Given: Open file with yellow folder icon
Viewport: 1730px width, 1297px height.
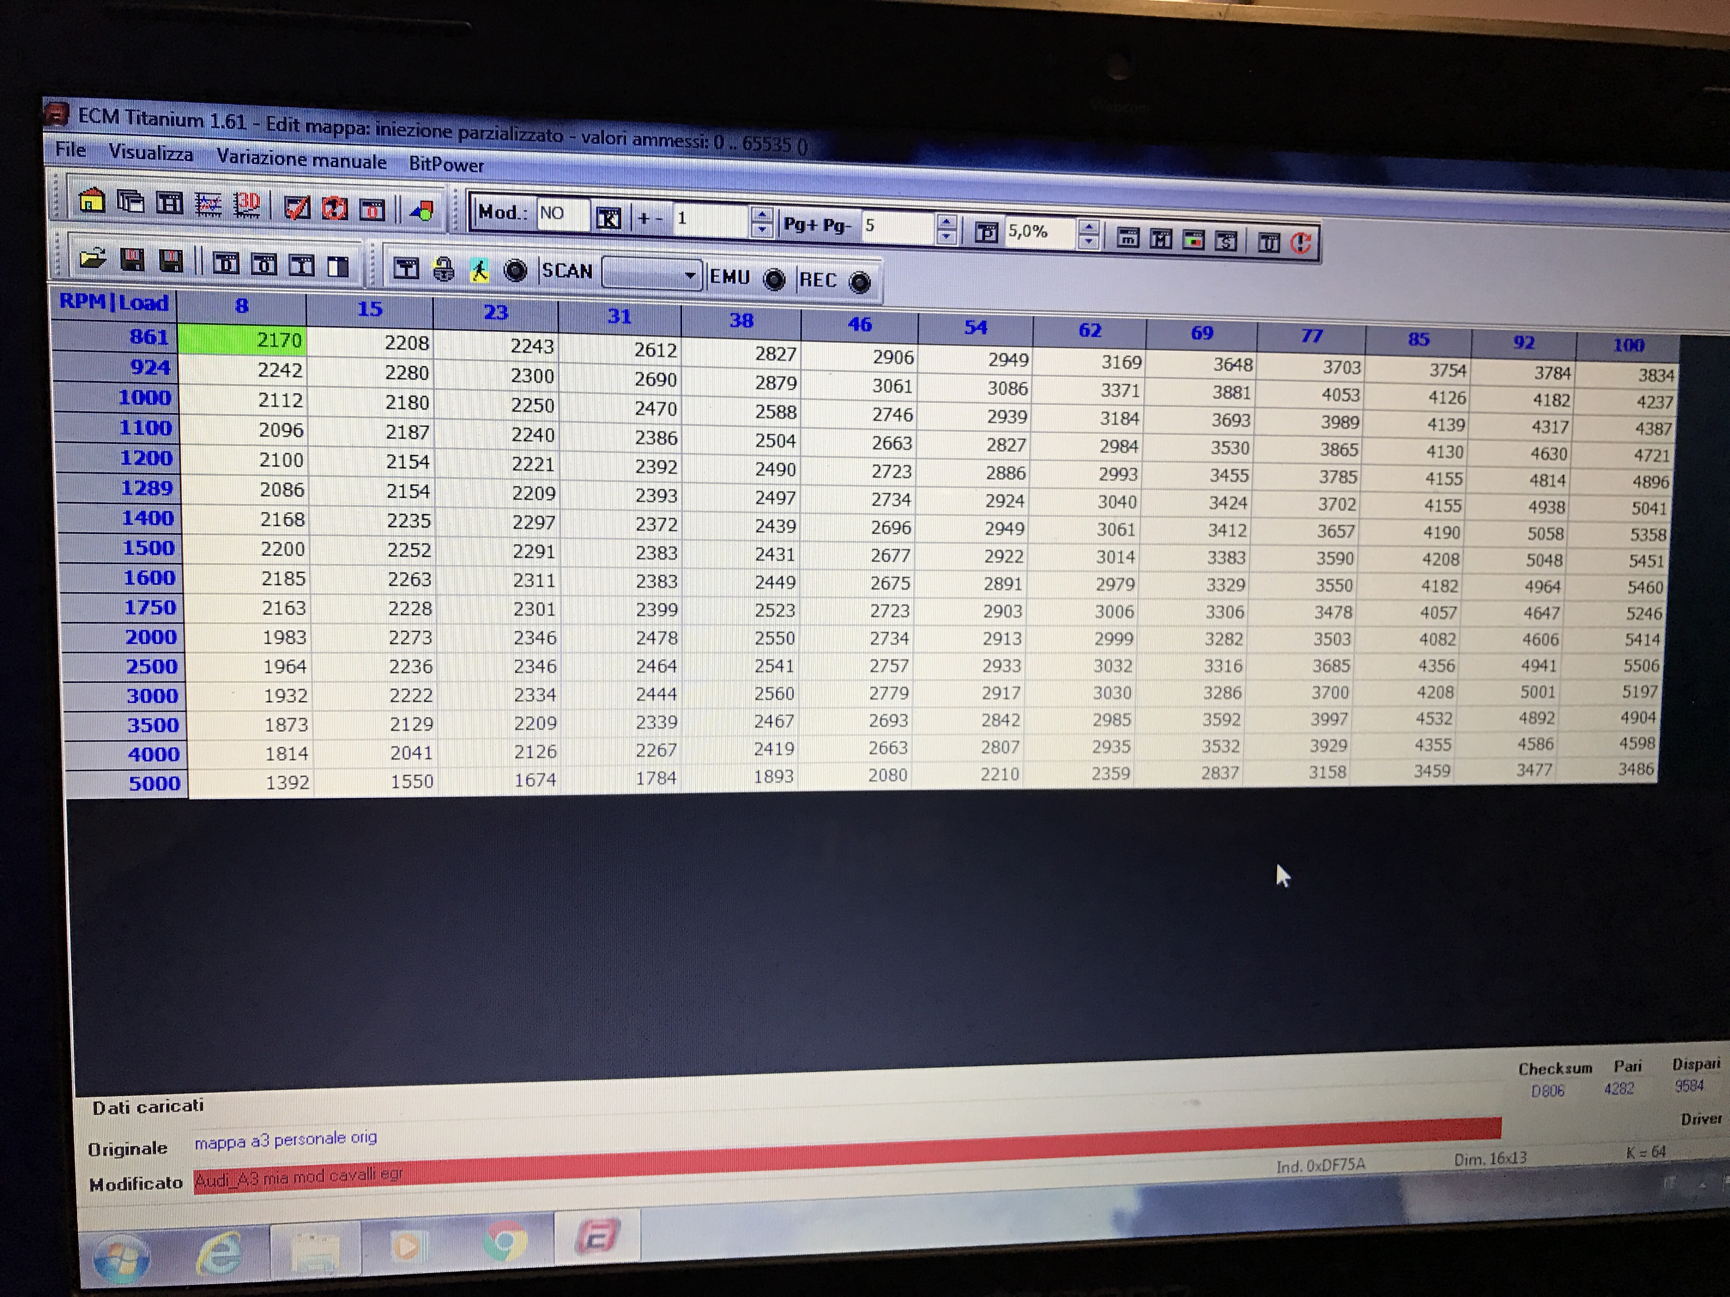Looking at the screenshot, I should (93, 258).
